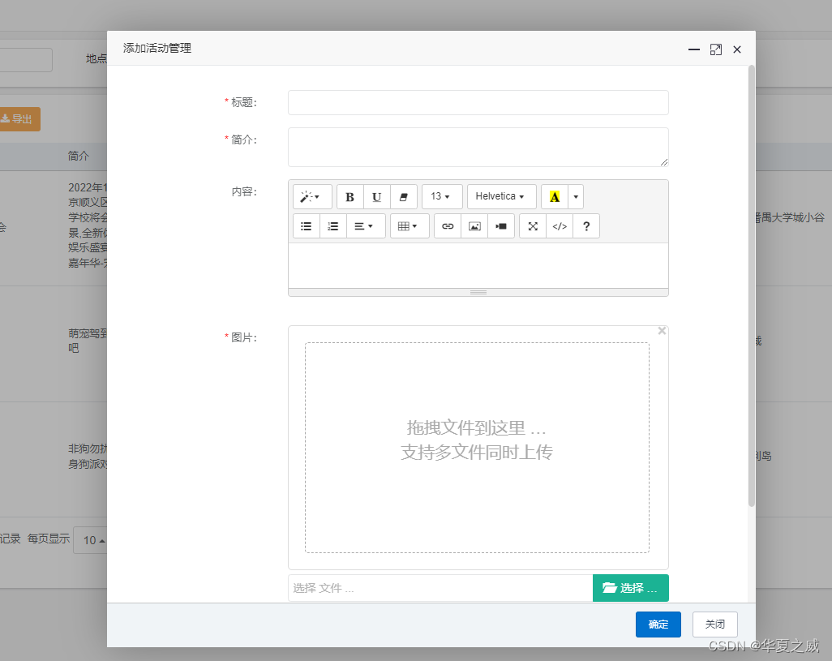Open the Helvetica font family dropdown
The width and height of the screenshot is (832, 661).
pos(501,197)
